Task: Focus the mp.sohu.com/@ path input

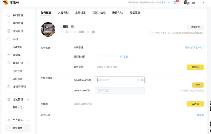Action: [120, 80]
